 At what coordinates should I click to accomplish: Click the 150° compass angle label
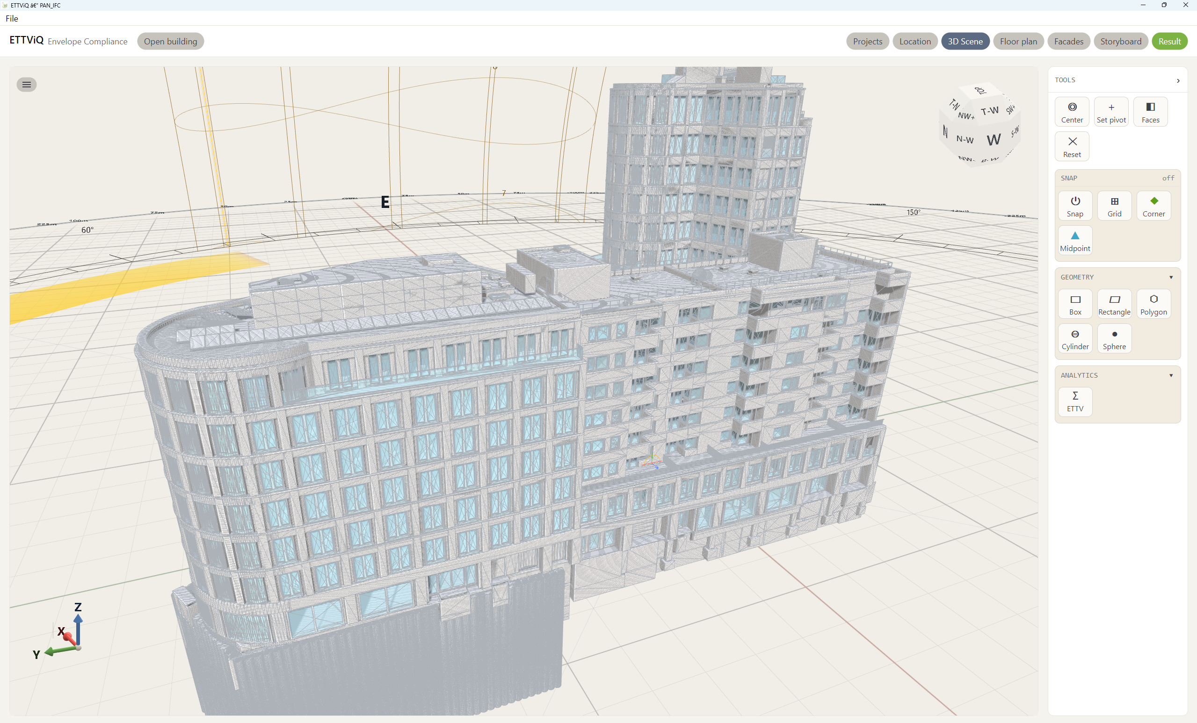click(x=913, y=212)
